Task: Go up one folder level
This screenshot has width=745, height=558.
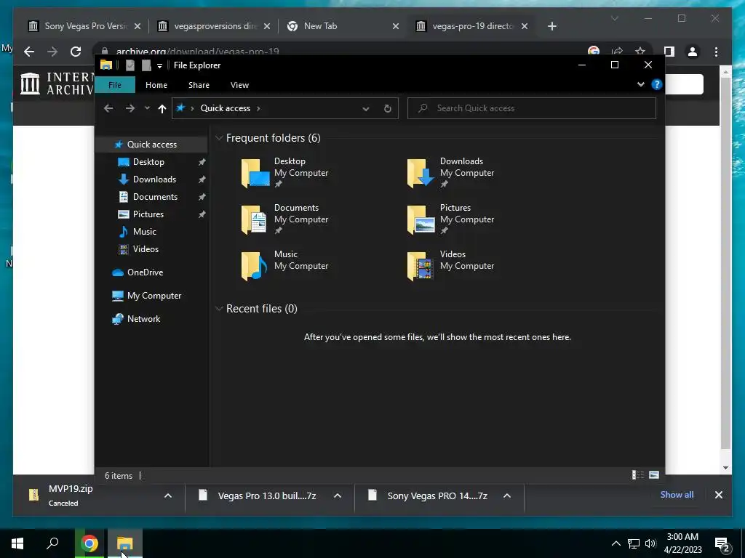Action: pyautogui.click(x=162, y=109)
